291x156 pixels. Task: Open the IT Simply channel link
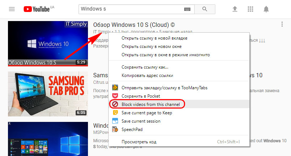[102, 32]
